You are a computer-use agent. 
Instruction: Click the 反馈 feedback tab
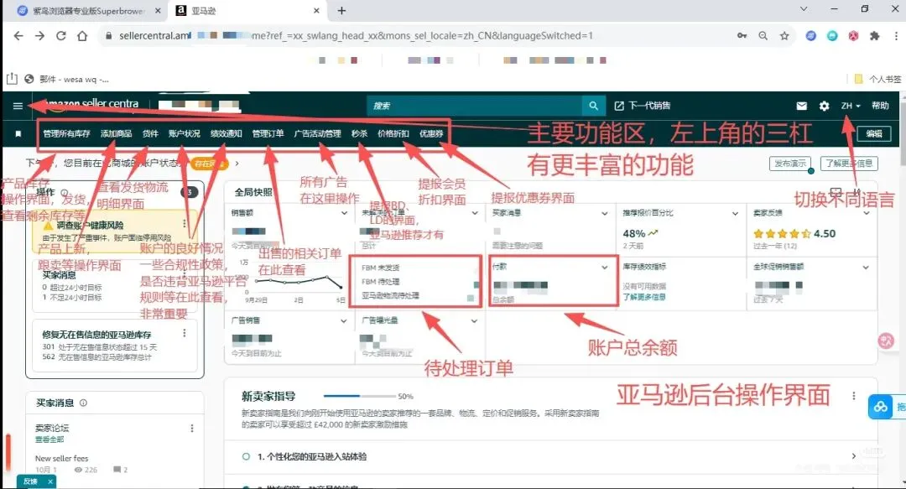point(30,481)
